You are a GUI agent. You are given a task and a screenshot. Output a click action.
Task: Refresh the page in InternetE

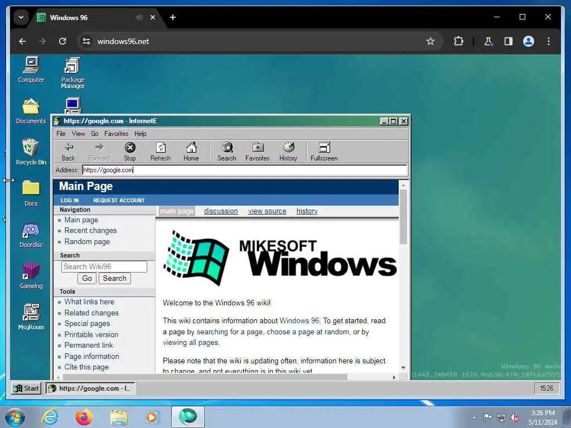tap(161, 152)
